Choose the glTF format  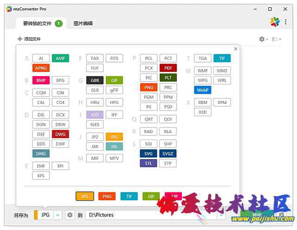(114, 90)
